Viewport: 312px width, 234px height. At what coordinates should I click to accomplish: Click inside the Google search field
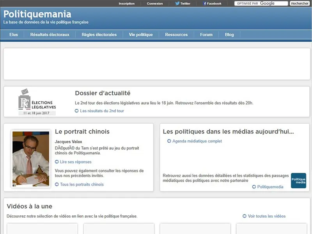(262, 3)
